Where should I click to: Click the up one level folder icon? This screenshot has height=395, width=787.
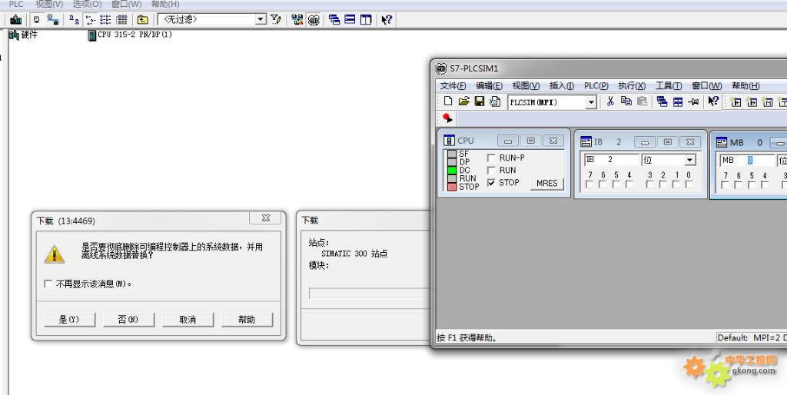coord(143,19)
